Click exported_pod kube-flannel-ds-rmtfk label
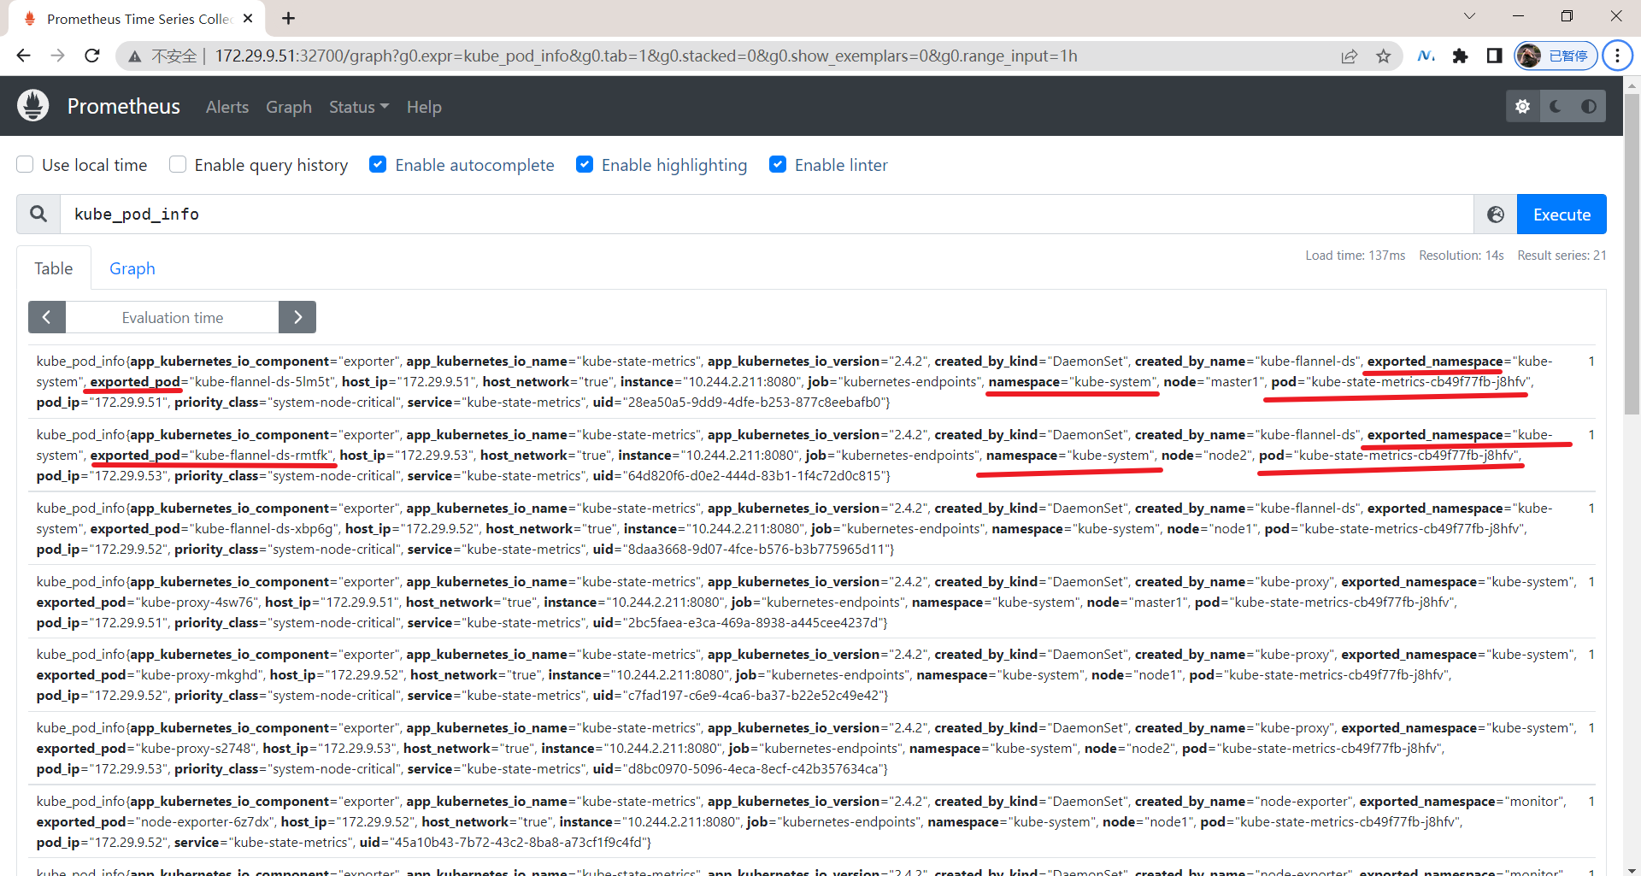This screenshot has width=1641, height=876. (x=214, y=456)
